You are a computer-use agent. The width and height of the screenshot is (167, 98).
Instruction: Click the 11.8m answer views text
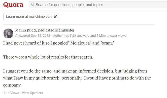pos(111,36)
